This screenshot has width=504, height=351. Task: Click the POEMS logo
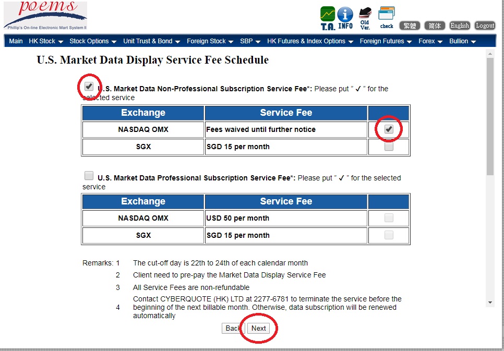[x=45, y=15]
